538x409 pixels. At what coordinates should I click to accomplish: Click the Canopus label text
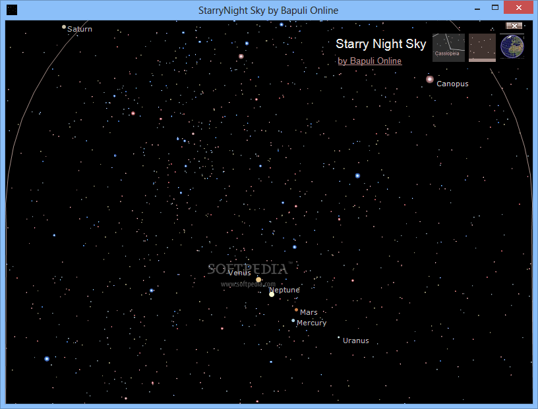point(452,84)
